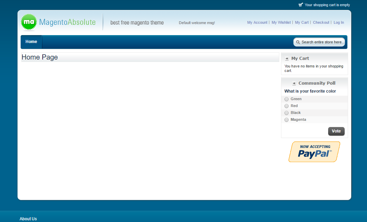Submit the poll with Vote button
Viewport: 367px width, 222px height.
(336, 131)
